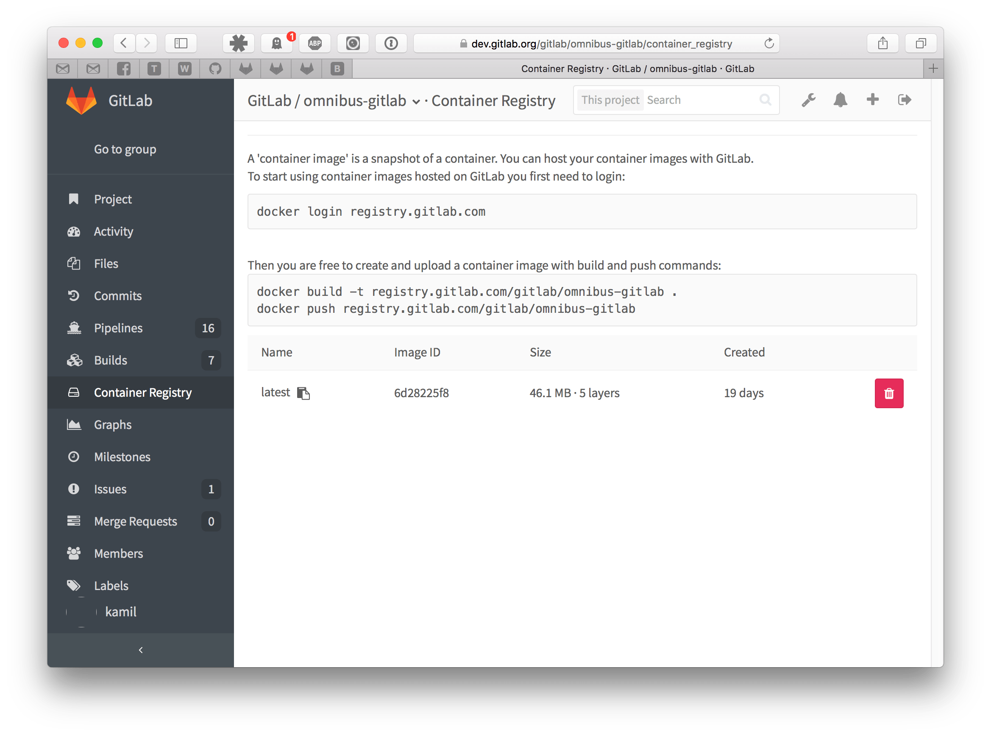The width and height of the screenshot is (991, 735).
Task: Click the collapse sidebar chevron button
Action: (141, 650)
